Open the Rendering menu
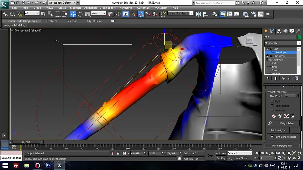303x170 pixels. coord(126,8)
